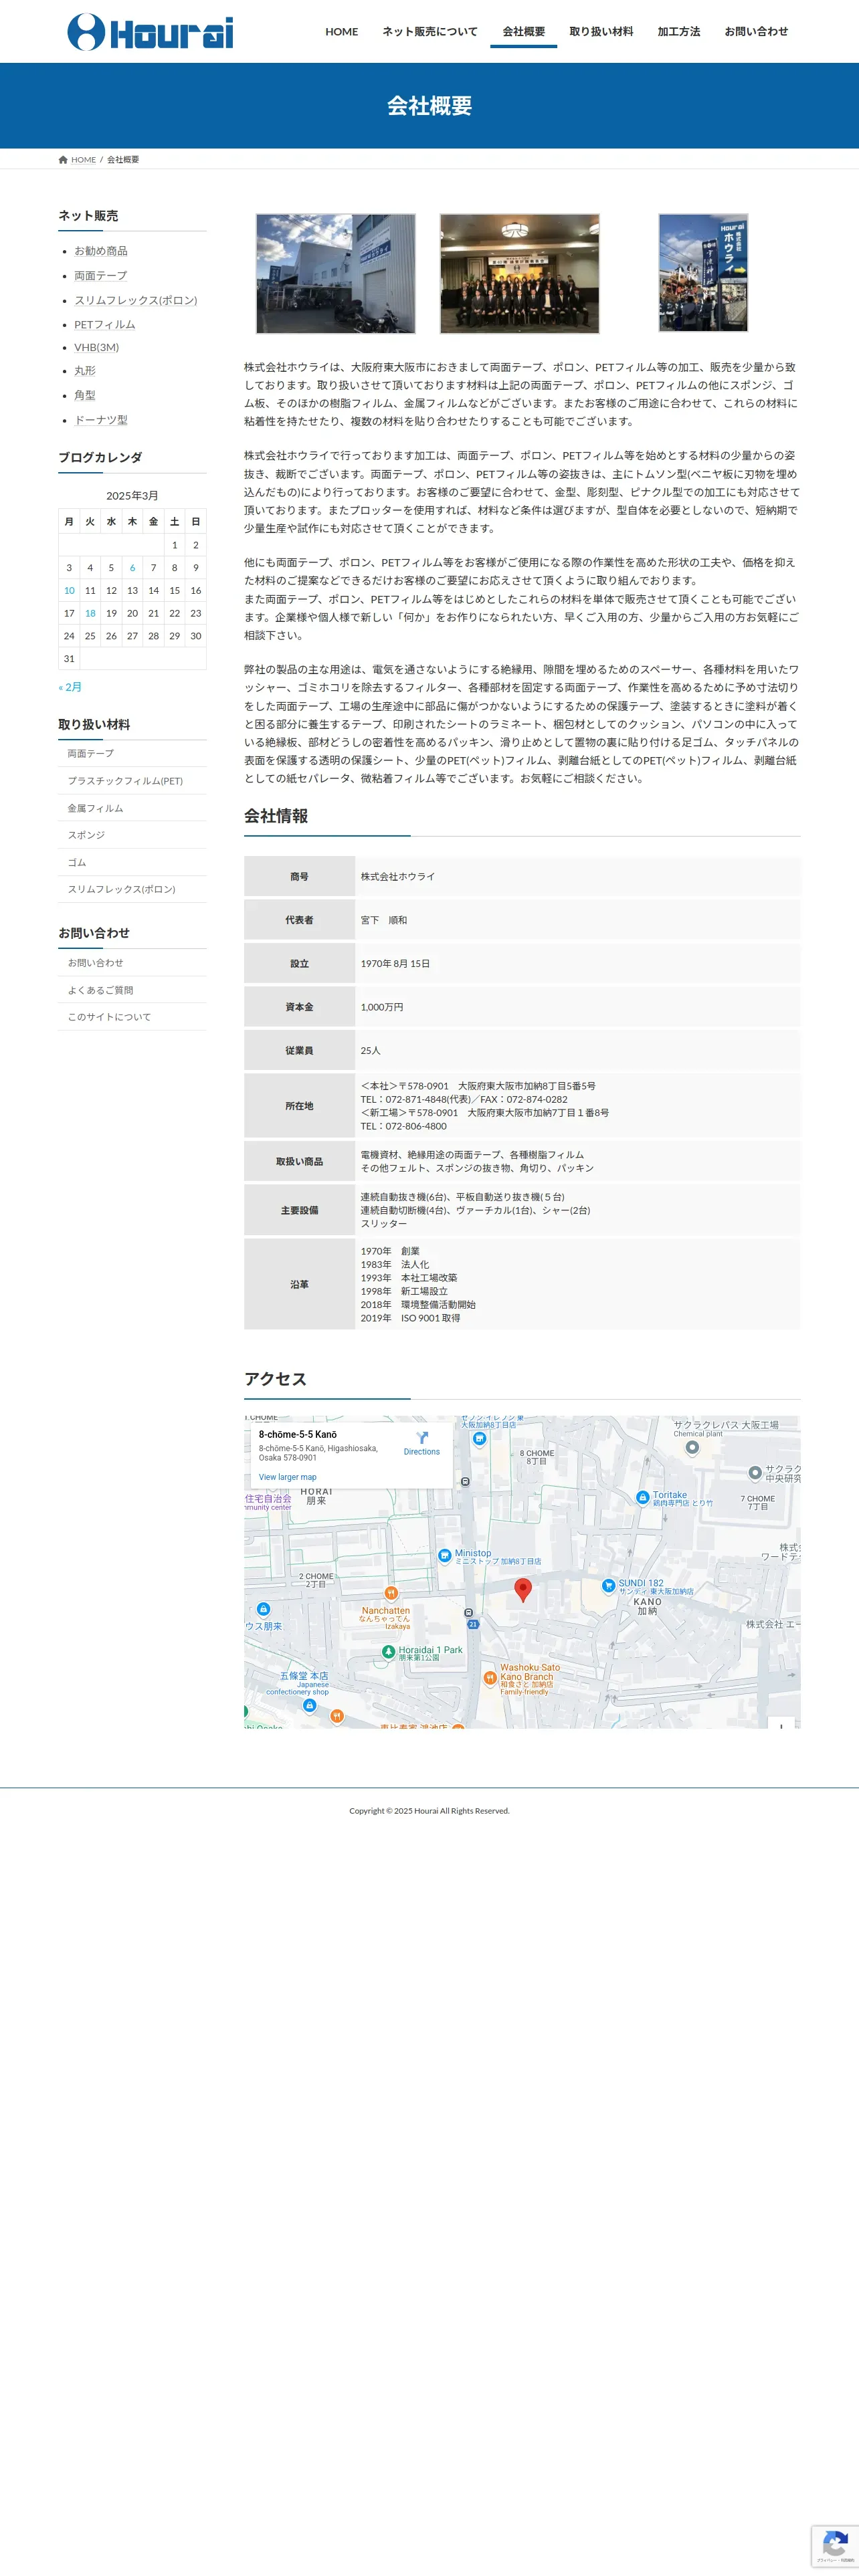Select calendar date 18

pyautogui.click(x=90, y=613)
